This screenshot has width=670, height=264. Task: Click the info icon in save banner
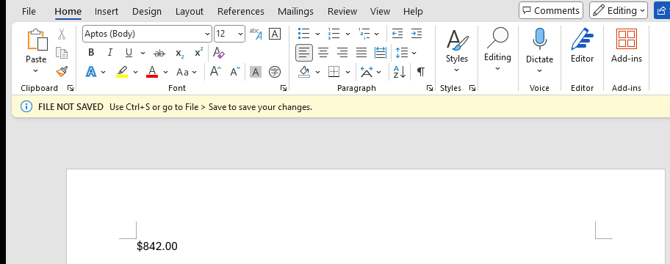click(26, 106)
